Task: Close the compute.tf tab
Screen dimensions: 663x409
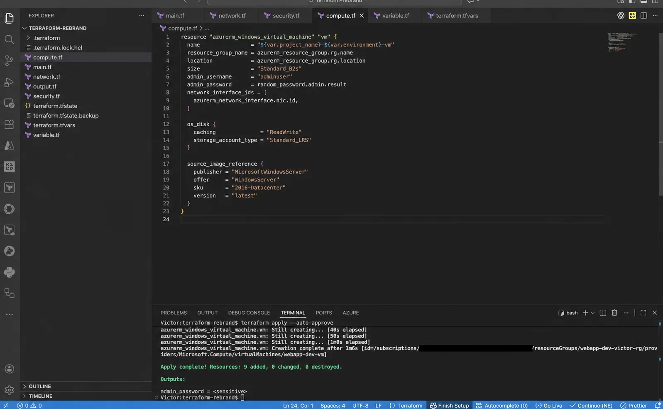Action: coord(362,15)
